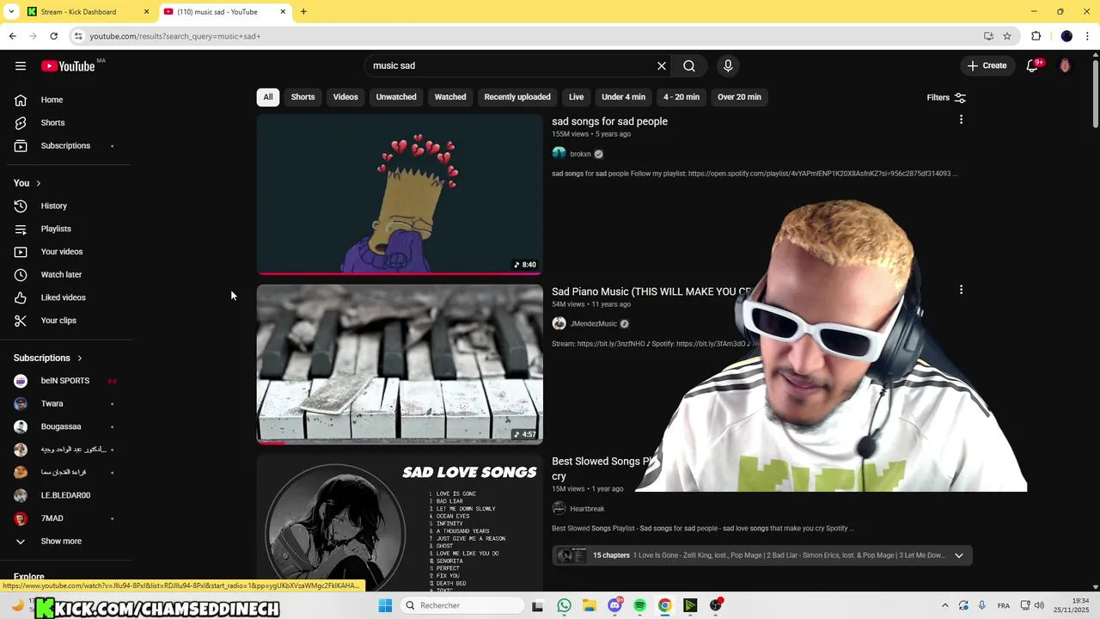Expand the Subscriptions section heading chevron

(x=80, y=358)
